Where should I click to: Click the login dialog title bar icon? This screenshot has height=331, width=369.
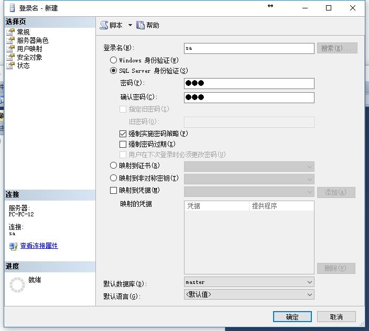click(12, 8)
